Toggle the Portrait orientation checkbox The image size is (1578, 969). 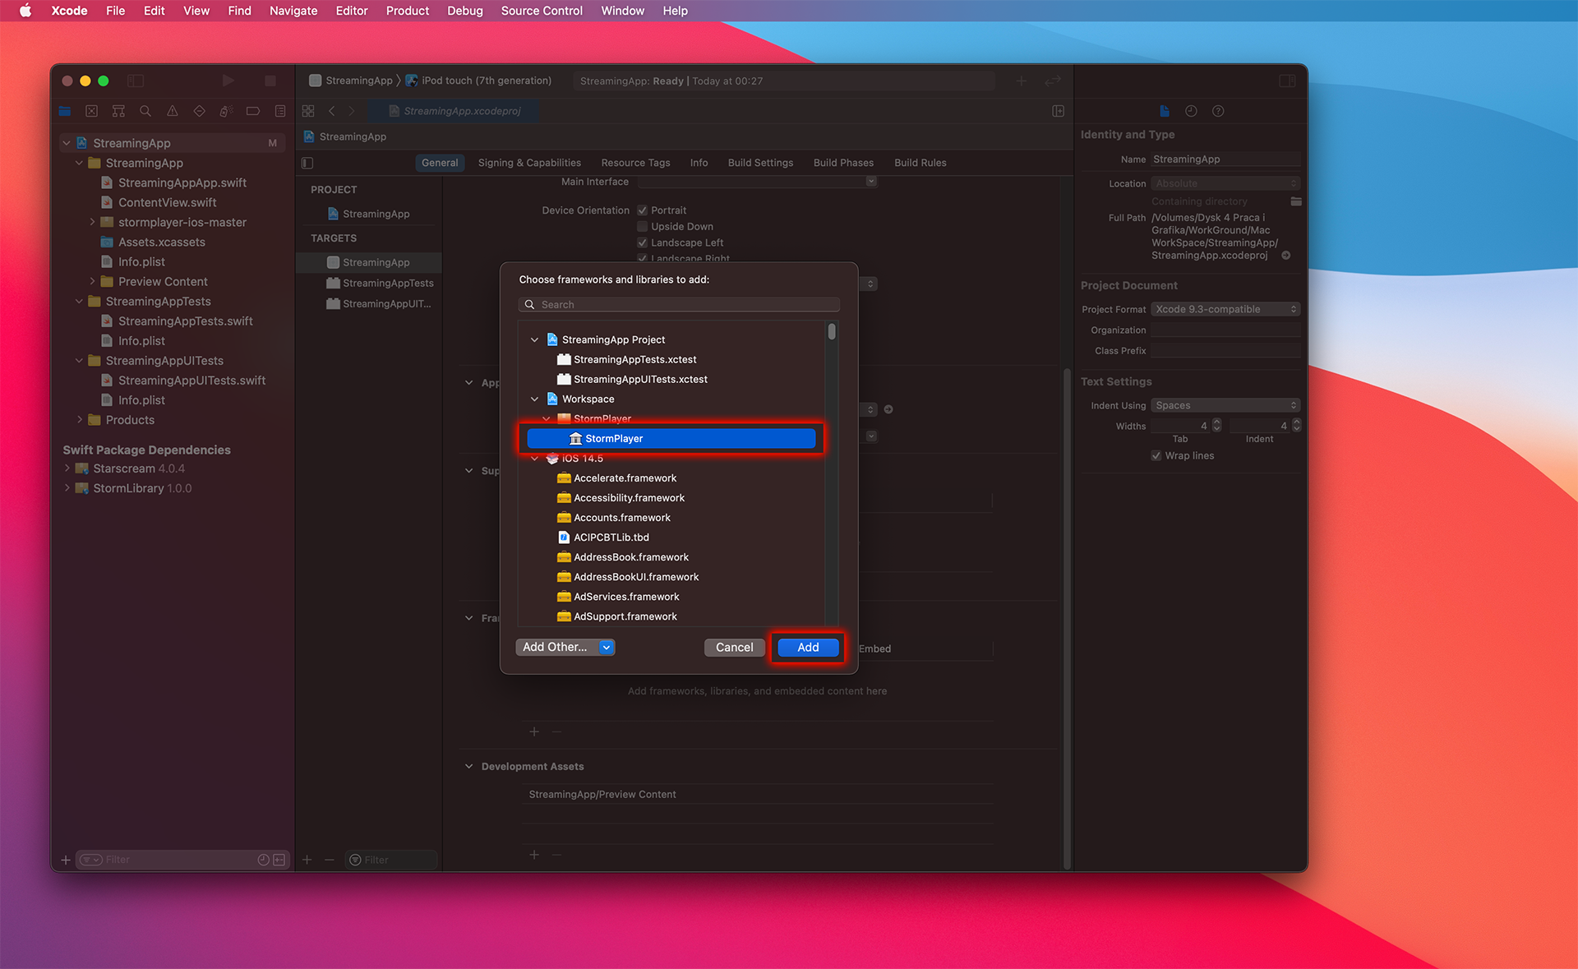point(643,210)
